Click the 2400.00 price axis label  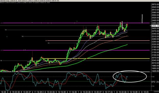coord(155,29)
